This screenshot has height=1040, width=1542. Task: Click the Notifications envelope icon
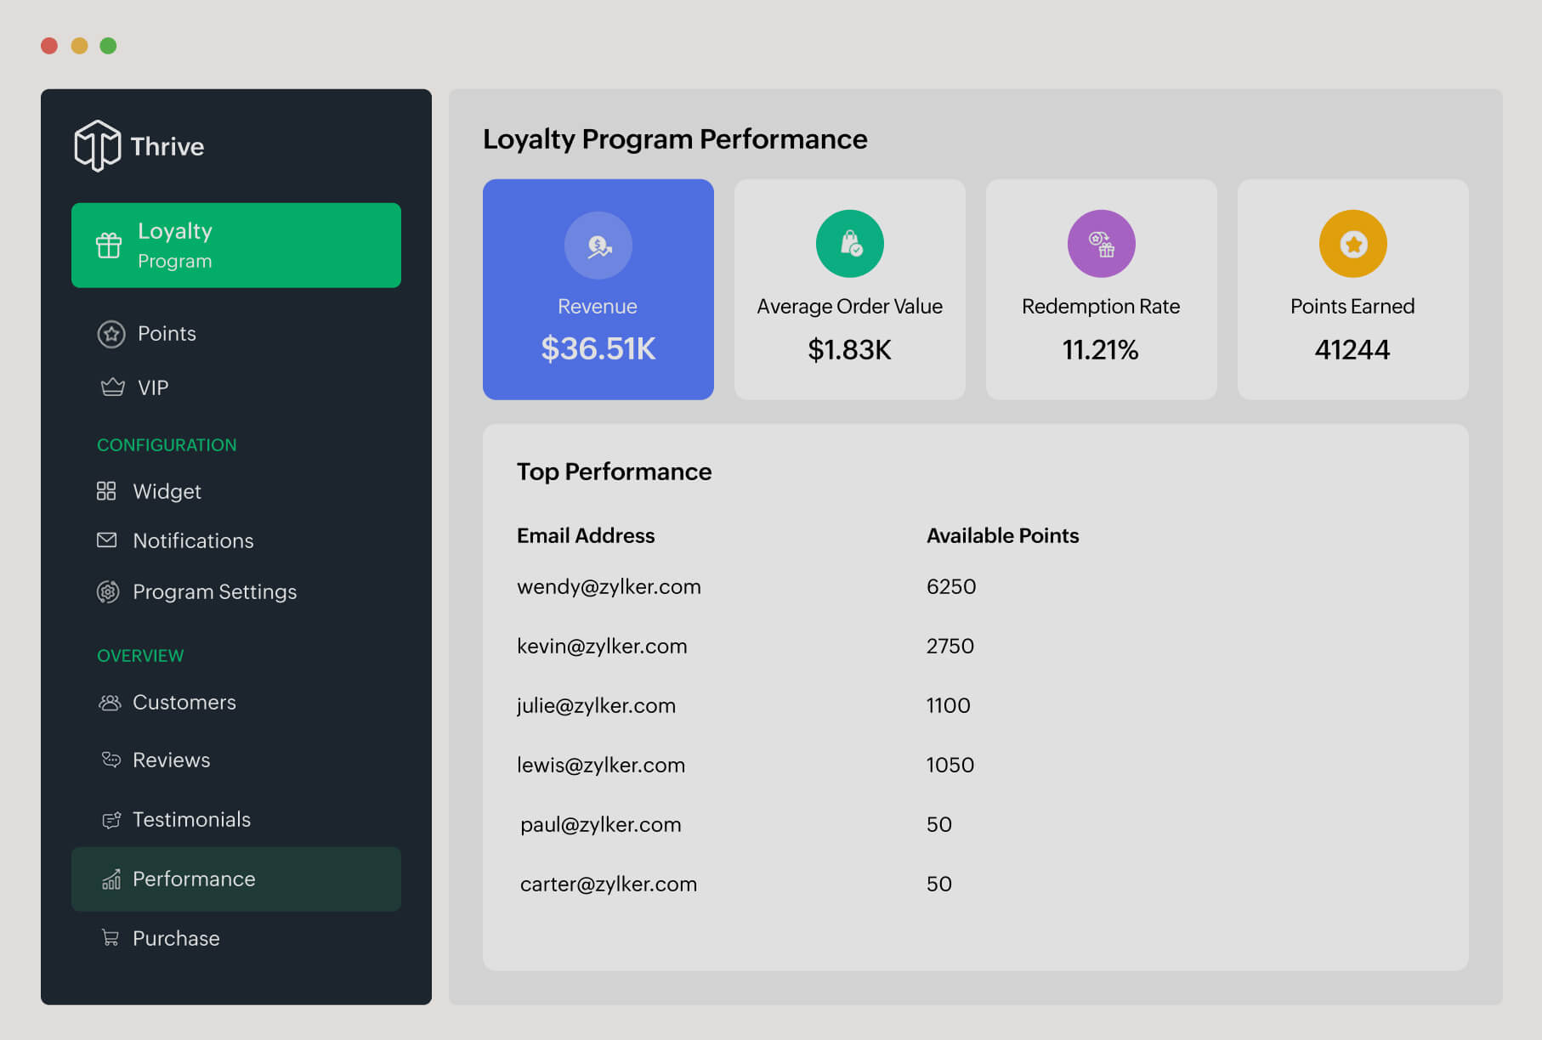(x=107, y=540)
